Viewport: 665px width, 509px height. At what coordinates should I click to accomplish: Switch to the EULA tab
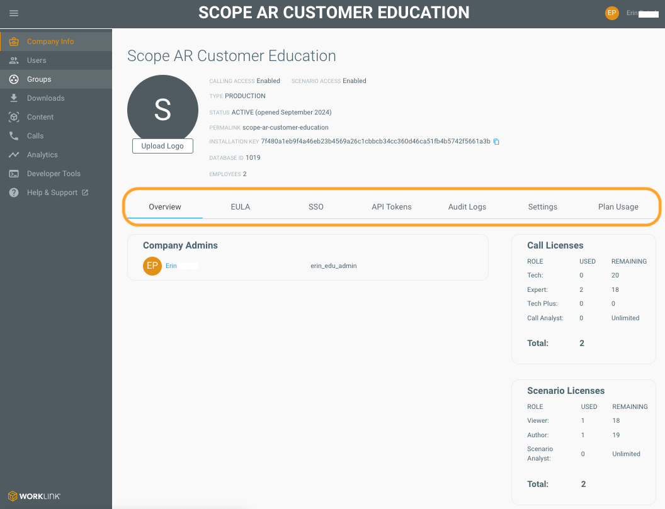click(241, 207)
